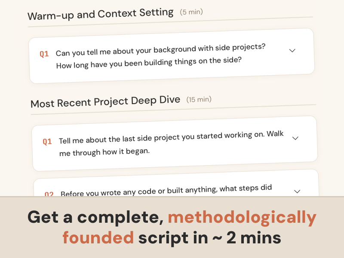344x258 pixels.
Task: Expand the 'Before you wrote any code' question
Action: tap(297, 191)
